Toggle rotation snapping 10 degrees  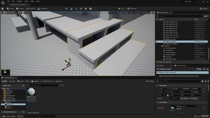point(135,13)
